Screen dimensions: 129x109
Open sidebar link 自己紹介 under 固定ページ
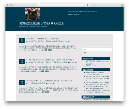click(x=92, y=65)
